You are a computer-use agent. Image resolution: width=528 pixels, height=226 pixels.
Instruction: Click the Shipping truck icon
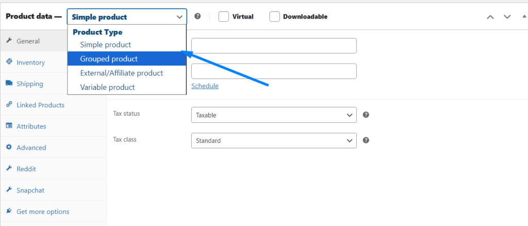9,84
